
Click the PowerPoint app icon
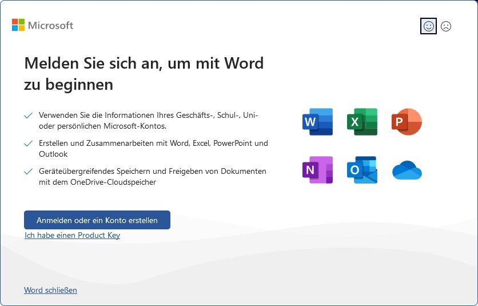pyautogui.click(x=407, y=122)
